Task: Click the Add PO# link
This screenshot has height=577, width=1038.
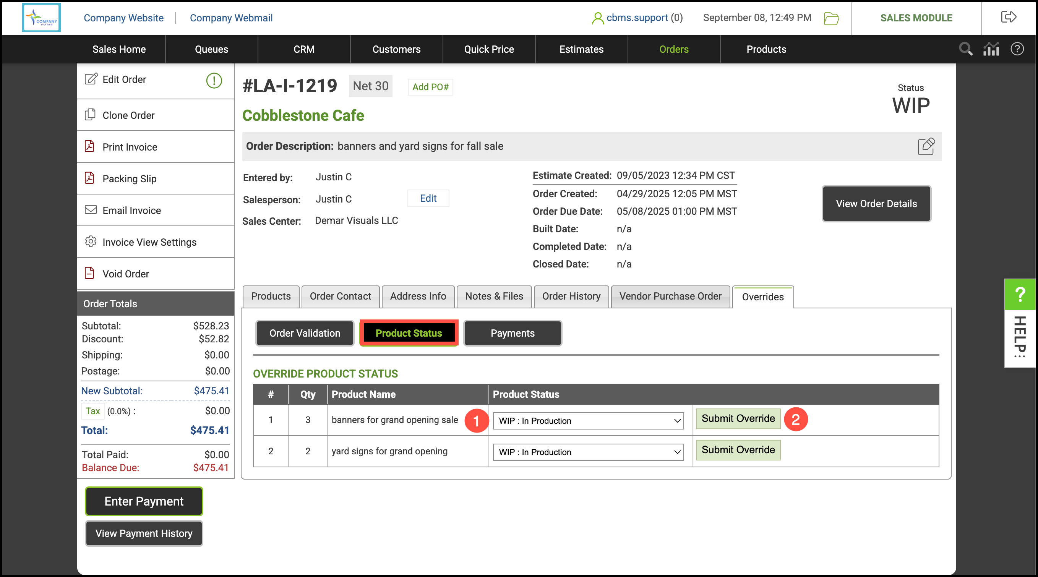Action: tap(430, 87)
